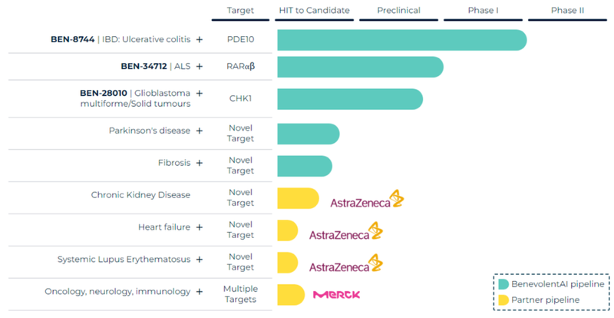Click the plus beside Parkinson's disease
614x318 pixels.
[200, 131]
